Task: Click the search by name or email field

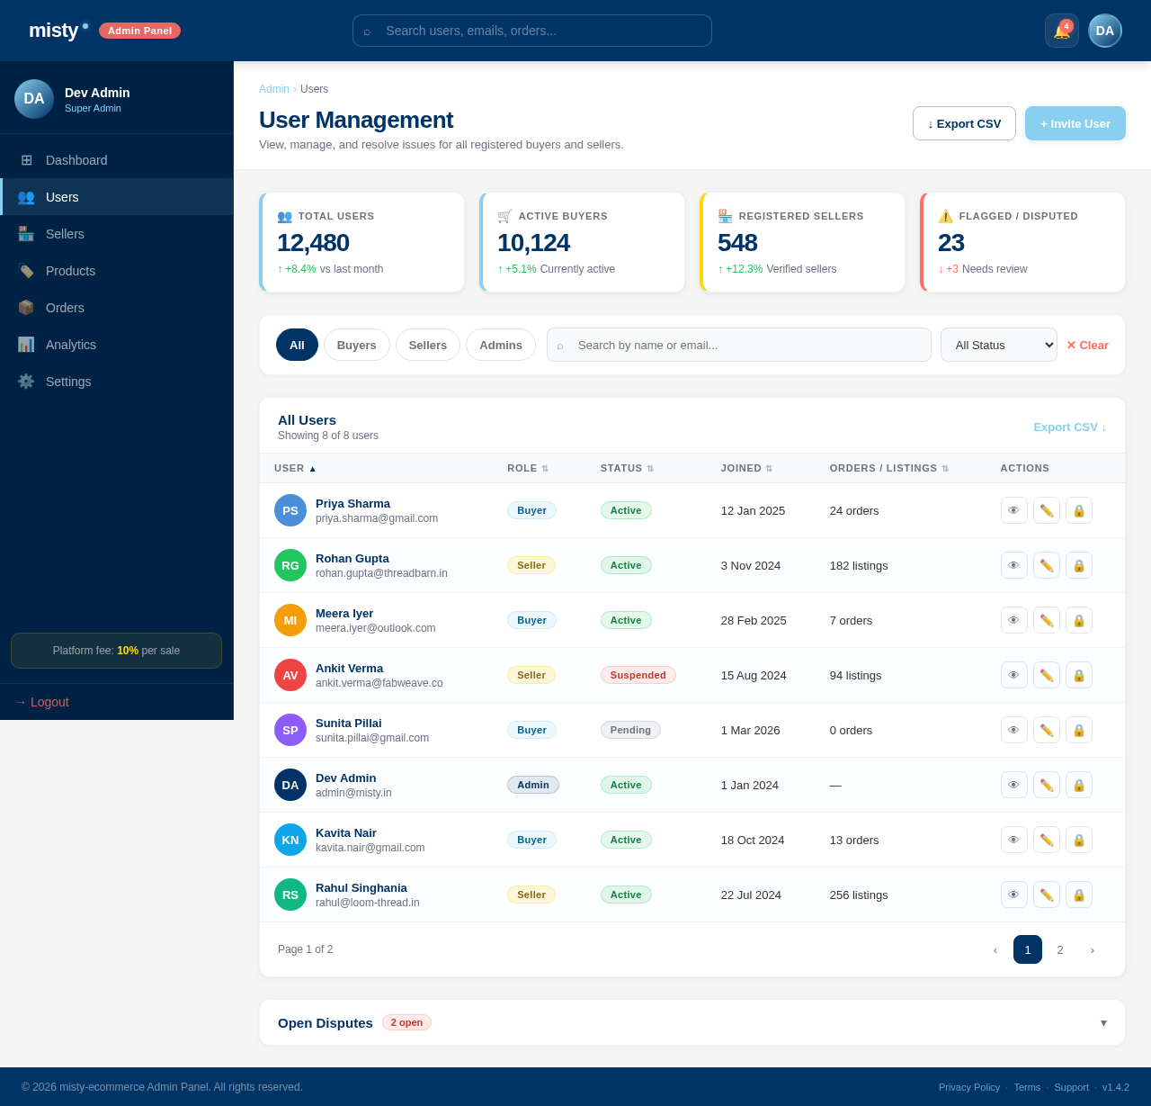Action: pyautogui.click(x=737, y=345)
